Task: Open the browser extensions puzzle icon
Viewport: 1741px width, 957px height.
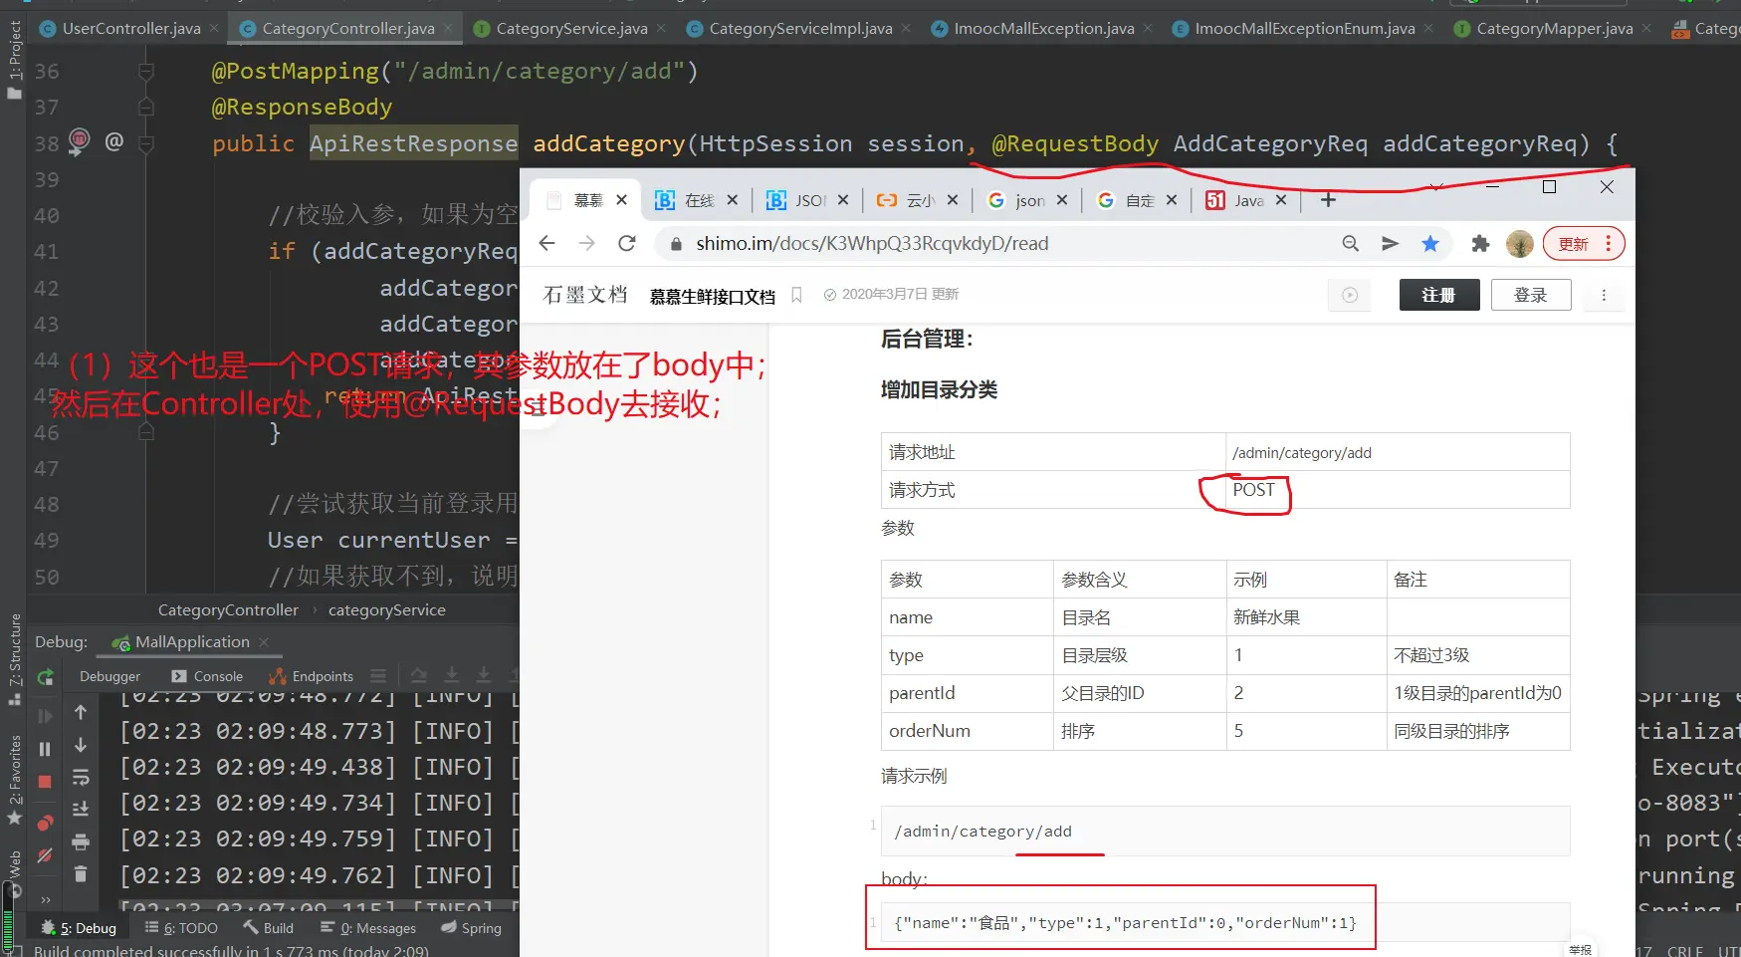Action: [x=1480, y=244]
